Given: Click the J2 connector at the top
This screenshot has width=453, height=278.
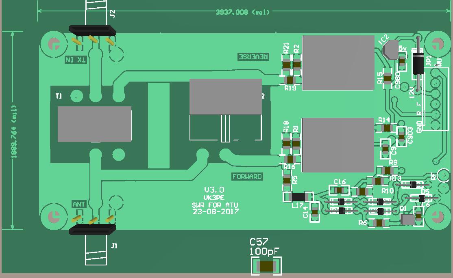Looking at the screenshot, I should [x=92, y=30].
